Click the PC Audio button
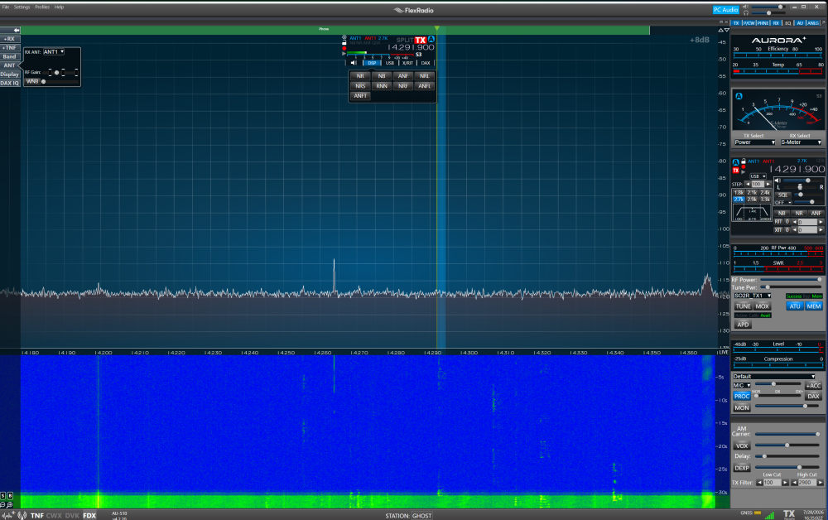 click(725, 9)
